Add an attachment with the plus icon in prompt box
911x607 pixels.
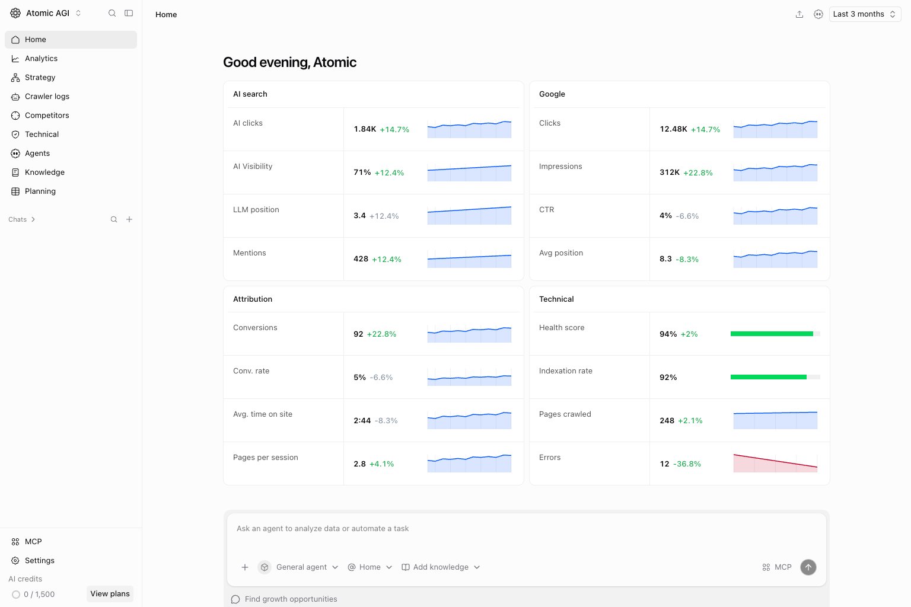pyautogui.click(x=245, y=567)
